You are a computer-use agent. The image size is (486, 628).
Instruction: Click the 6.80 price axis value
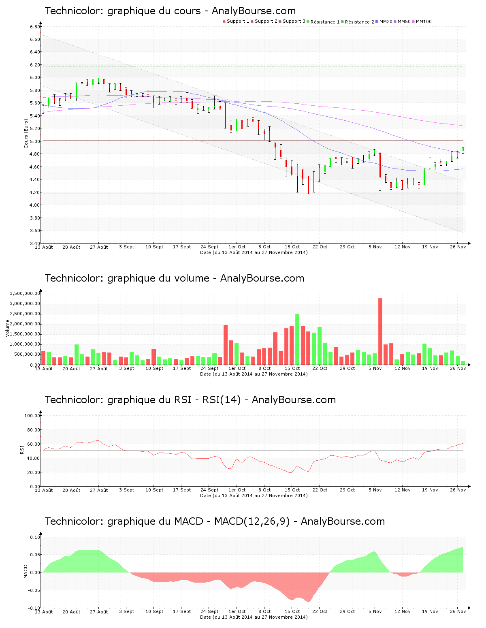point(35,27)
